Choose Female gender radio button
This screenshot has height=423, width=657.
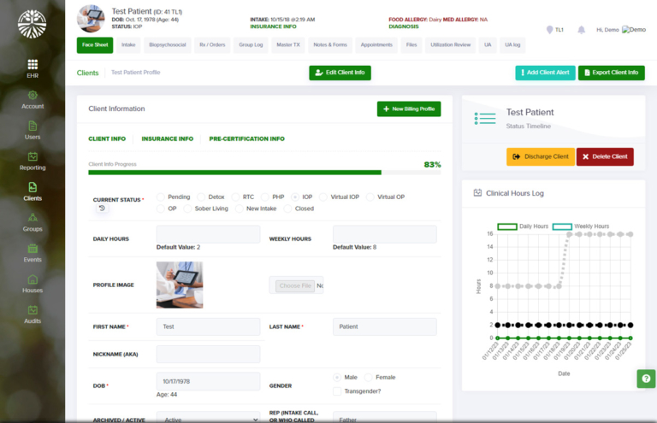pos(369,378)
